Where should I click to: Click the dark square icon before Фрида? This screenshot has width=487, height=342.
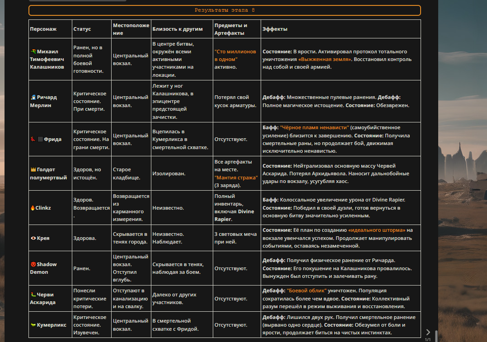40,139
